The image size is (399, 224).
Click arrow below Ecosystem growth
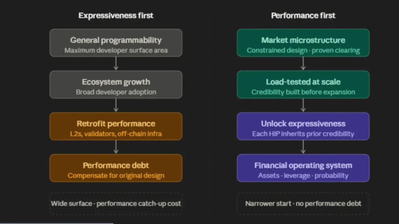coord(116,105)
